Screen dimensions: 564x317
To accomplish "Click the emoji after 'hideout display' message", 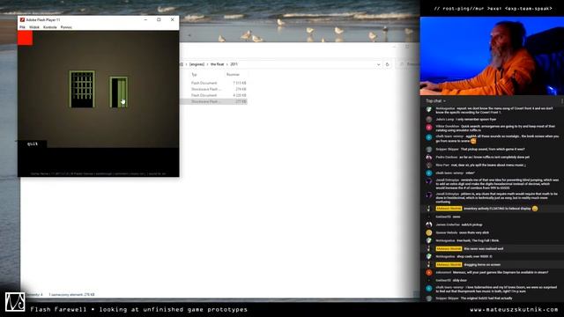I will coord(535,209).
